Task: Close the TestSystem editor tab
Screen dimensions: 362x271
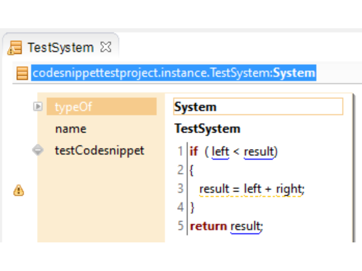Action: coord(106,47)
